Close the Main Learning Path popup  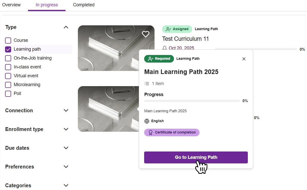[244, 59]
